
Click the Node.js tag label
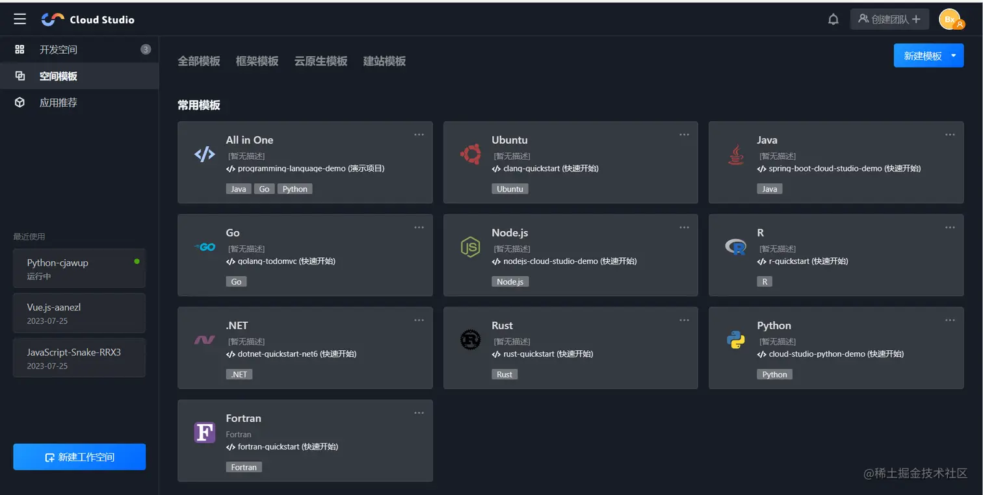510,282
